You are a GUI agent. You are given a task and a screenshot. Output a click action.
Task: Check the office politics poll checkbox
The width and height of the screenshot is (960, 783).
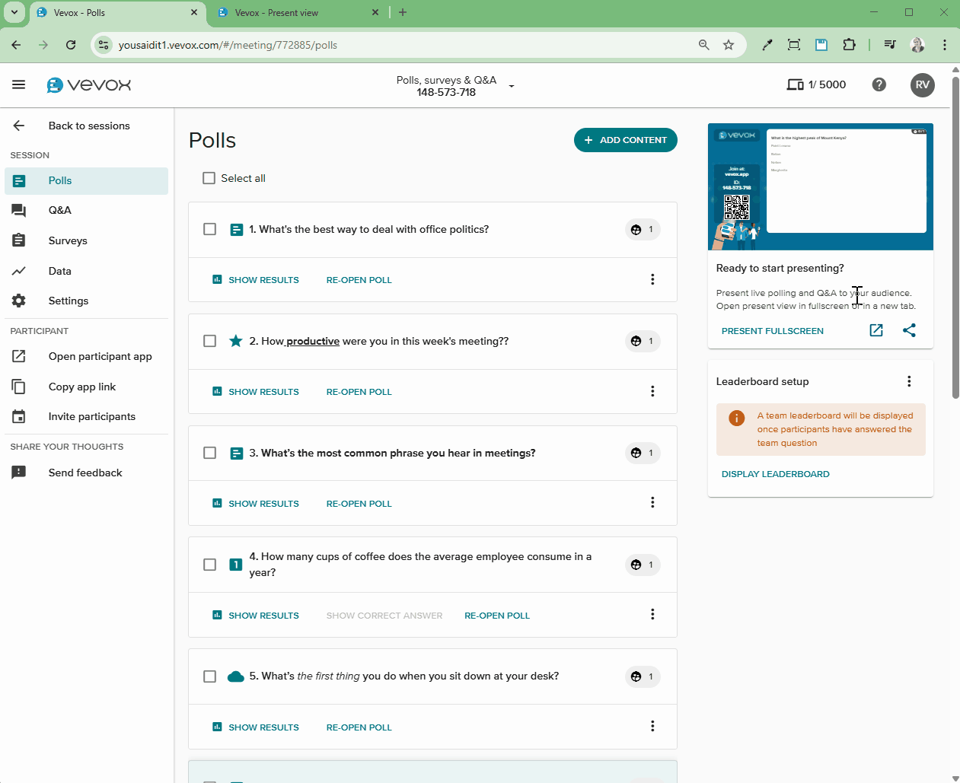coord(210,229)
